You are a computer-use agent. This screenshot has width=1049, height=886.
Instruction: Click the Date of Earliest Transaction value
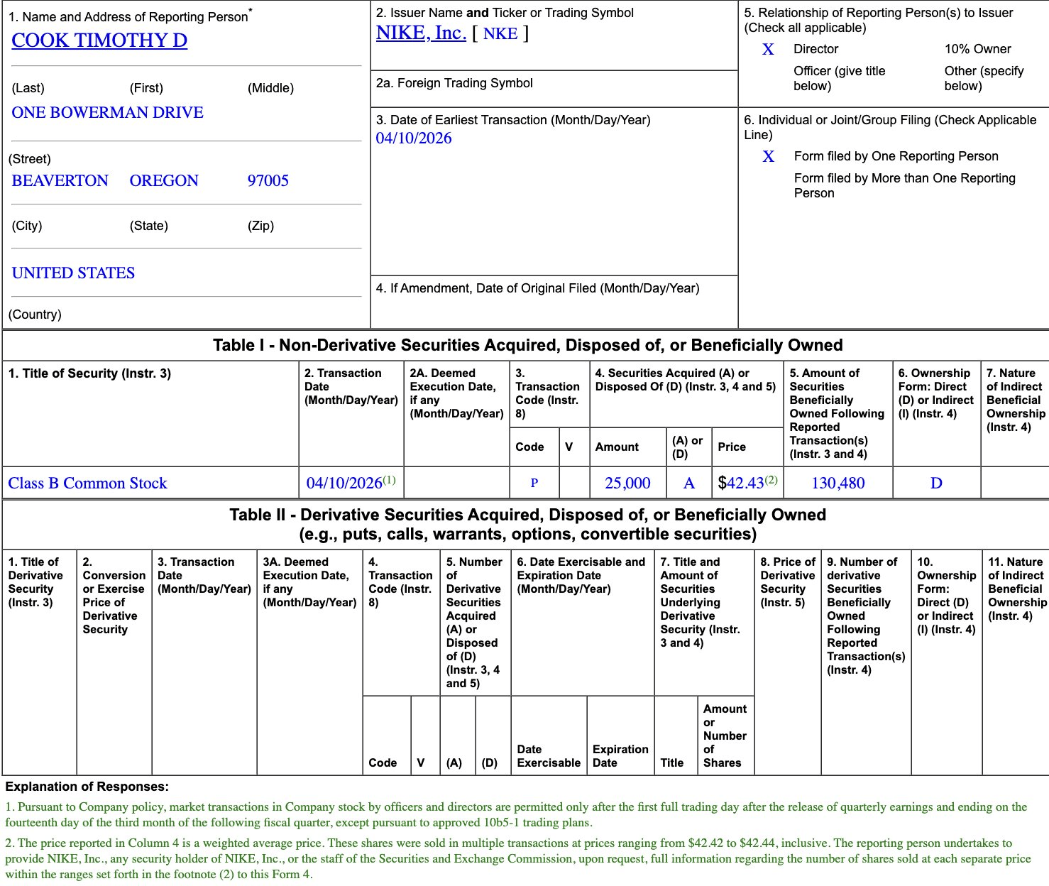414,138
